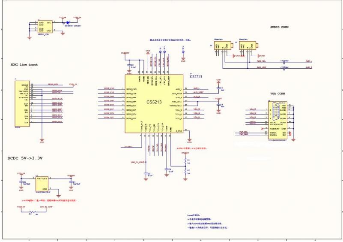The width and height of the screenshot is (343, 242).
Task: Click the VGA_SCL net label left of VGA connector
Action: point(244,132)
